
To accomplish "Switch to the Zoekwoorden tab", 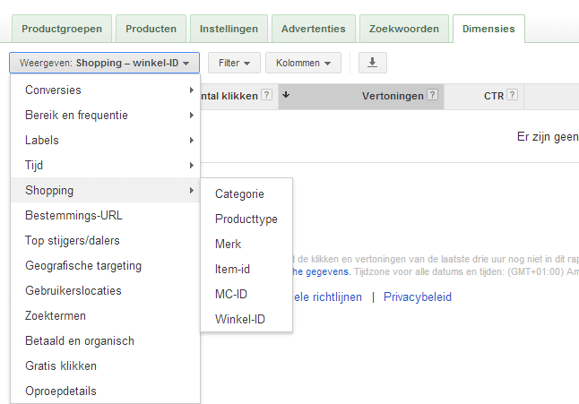I will (x=404, y=29).
